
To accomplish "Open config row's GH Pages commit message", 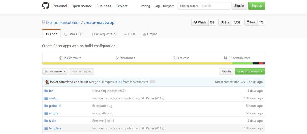I will click(x=129, y=98).
